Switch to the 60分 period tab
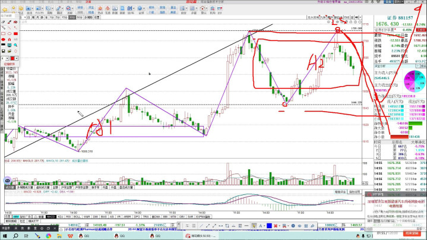Screen dimensions: 427x240 pyautogui.click(x=80, y=17)
